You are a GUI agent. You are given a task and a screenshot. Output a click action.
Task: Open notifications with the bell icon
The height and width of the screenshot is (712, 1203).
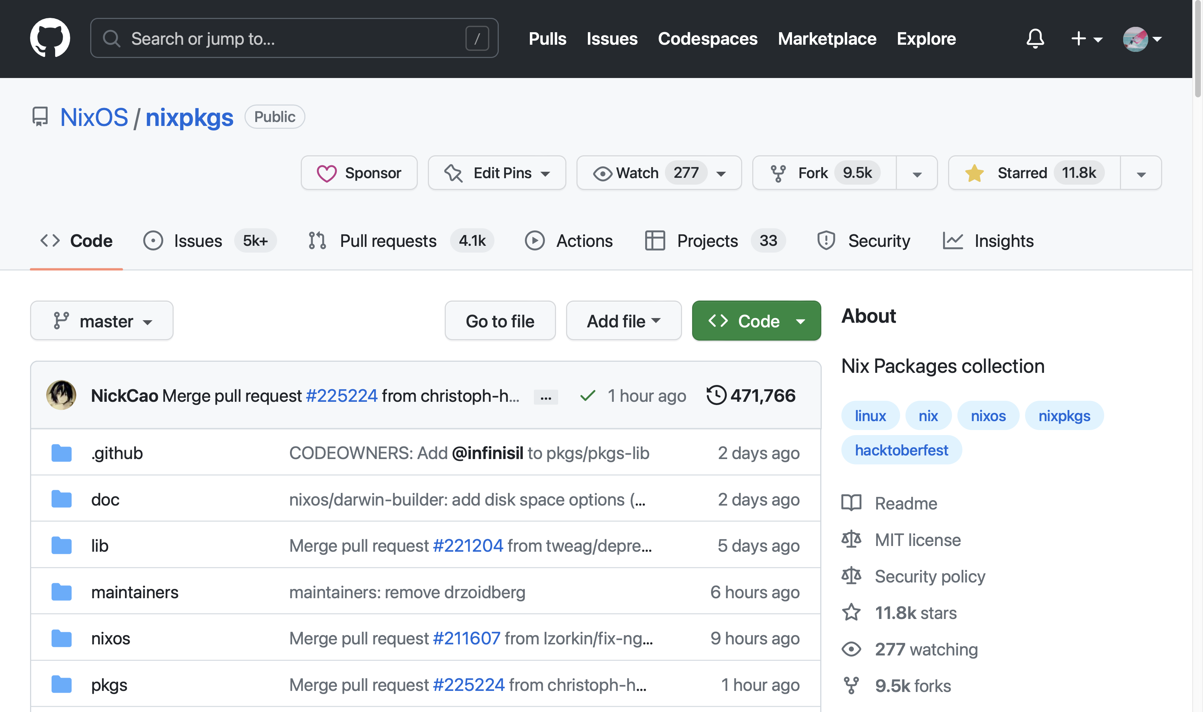point(1035,38)
